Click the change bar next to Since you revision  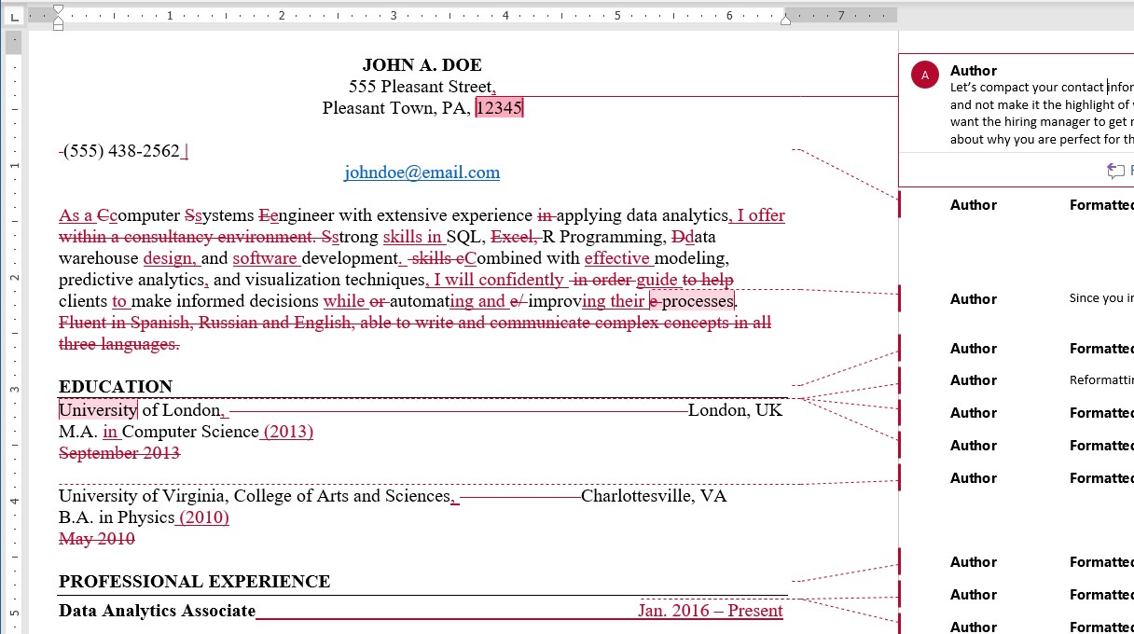tap(898, 298)
